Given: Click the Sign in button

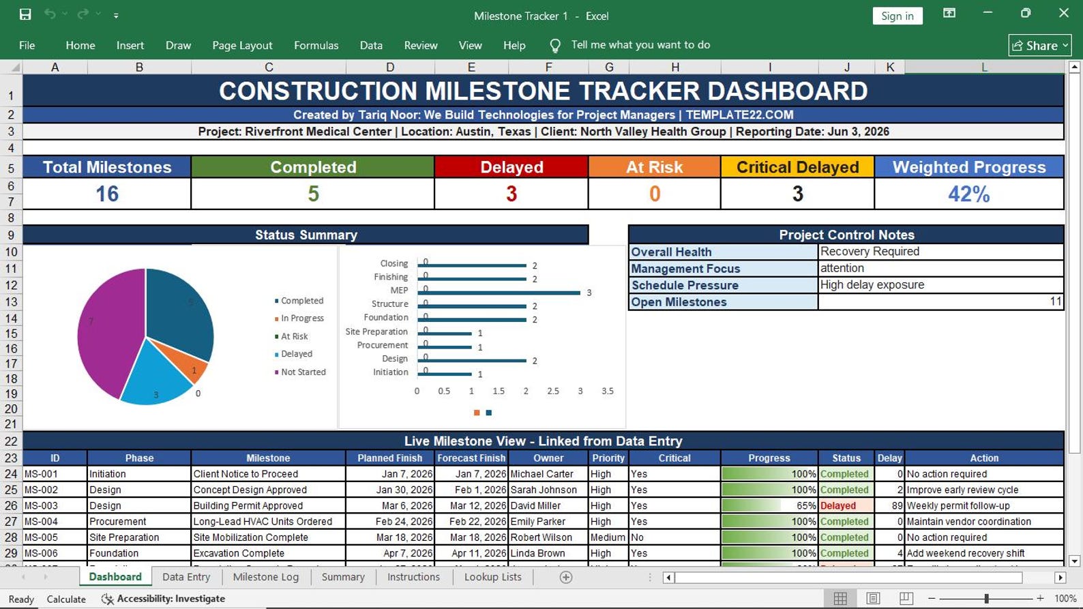Looking at the screenshot, I should [x=897, y=16].
